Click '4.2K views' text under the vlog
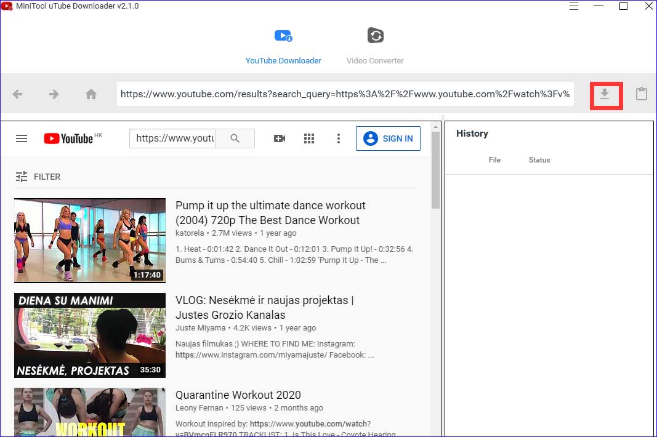This screenshot has width=657, height=437. coord(252,327)
